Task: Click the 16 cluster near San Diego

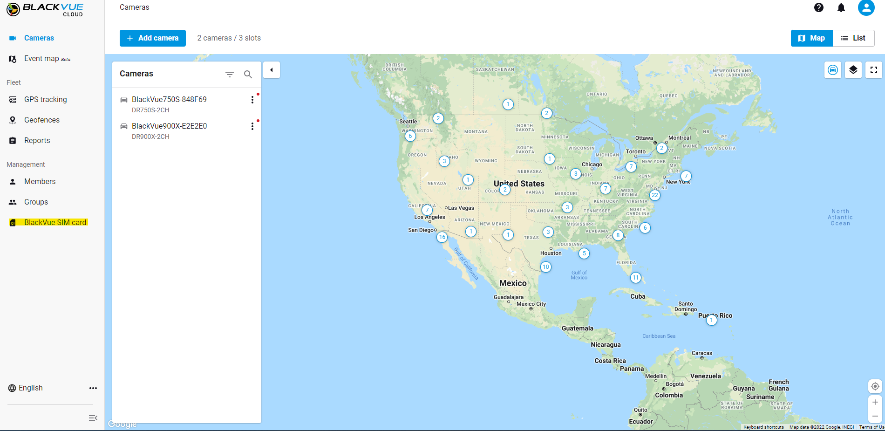Action: point(442,237)
